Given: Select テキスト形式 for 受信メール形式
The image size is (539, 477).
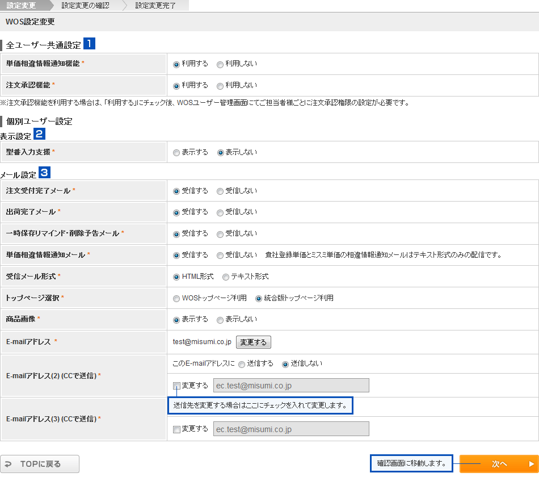Looking at the screenshot, I should click(x=226, y=277).
